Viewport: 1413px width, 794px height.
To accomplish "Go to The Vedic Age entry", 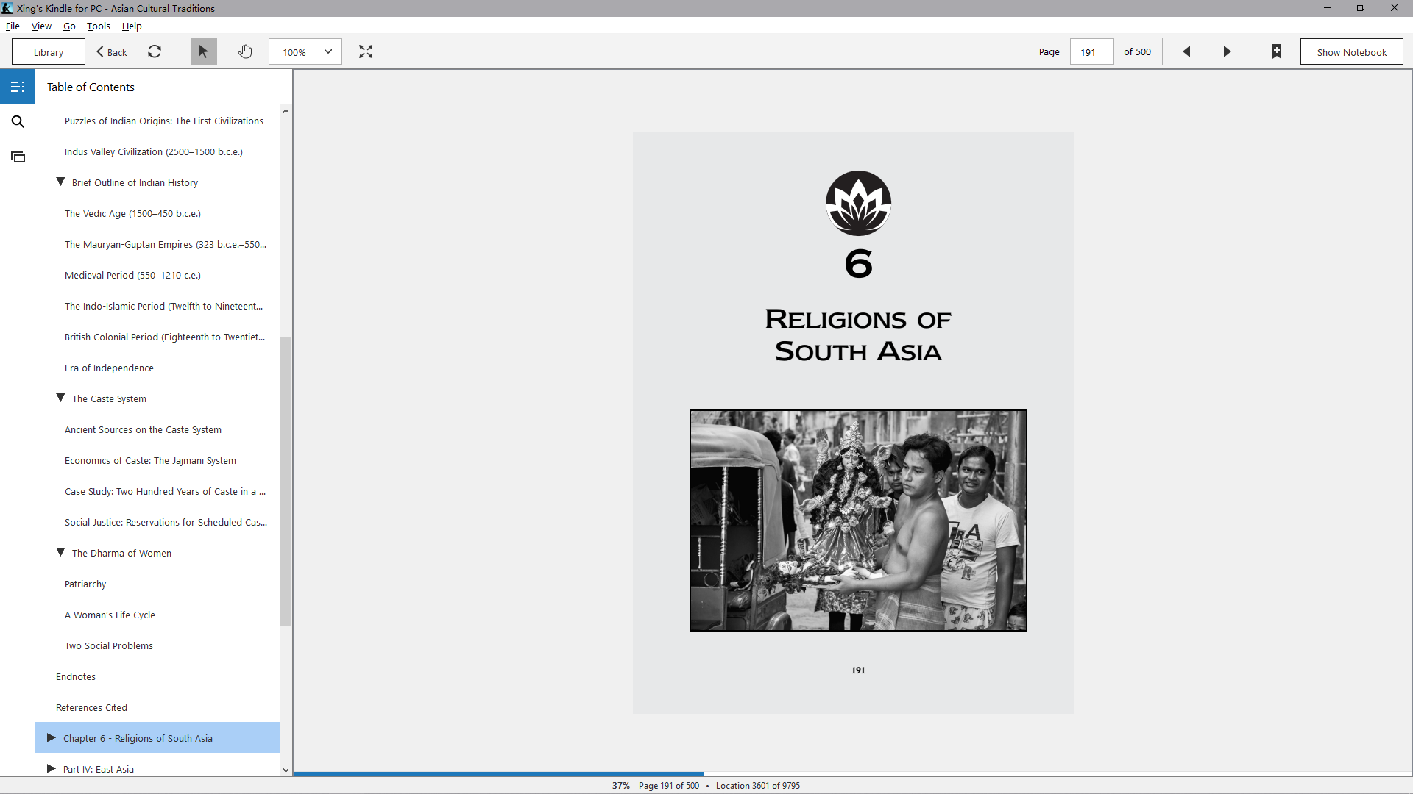I will pyautogui.click(x=132, y=214).
